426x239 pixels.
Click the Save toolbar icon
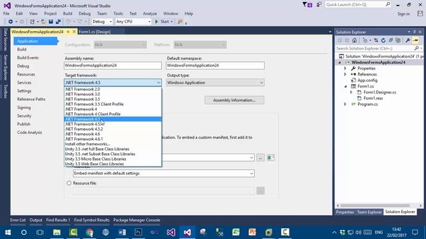[x=51, y=21]
